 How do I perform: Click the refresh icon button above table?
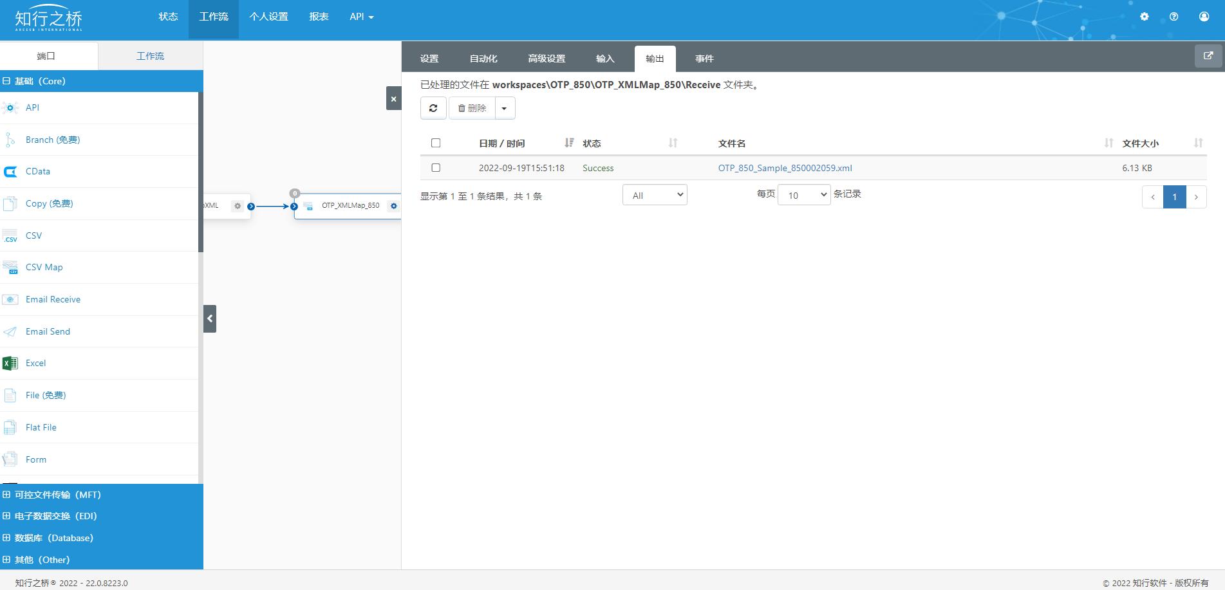(x=433, y=108)
